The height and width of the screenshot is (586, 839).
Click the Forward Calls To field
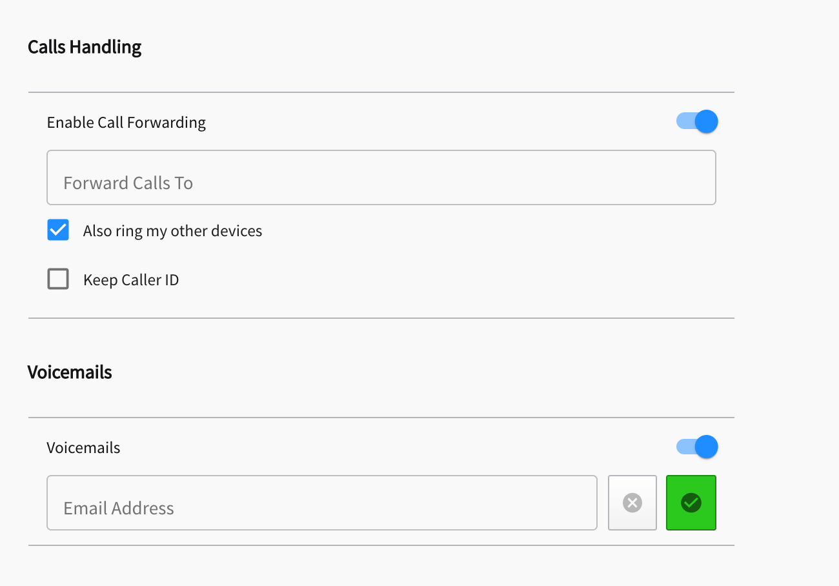tap(381, 177)
